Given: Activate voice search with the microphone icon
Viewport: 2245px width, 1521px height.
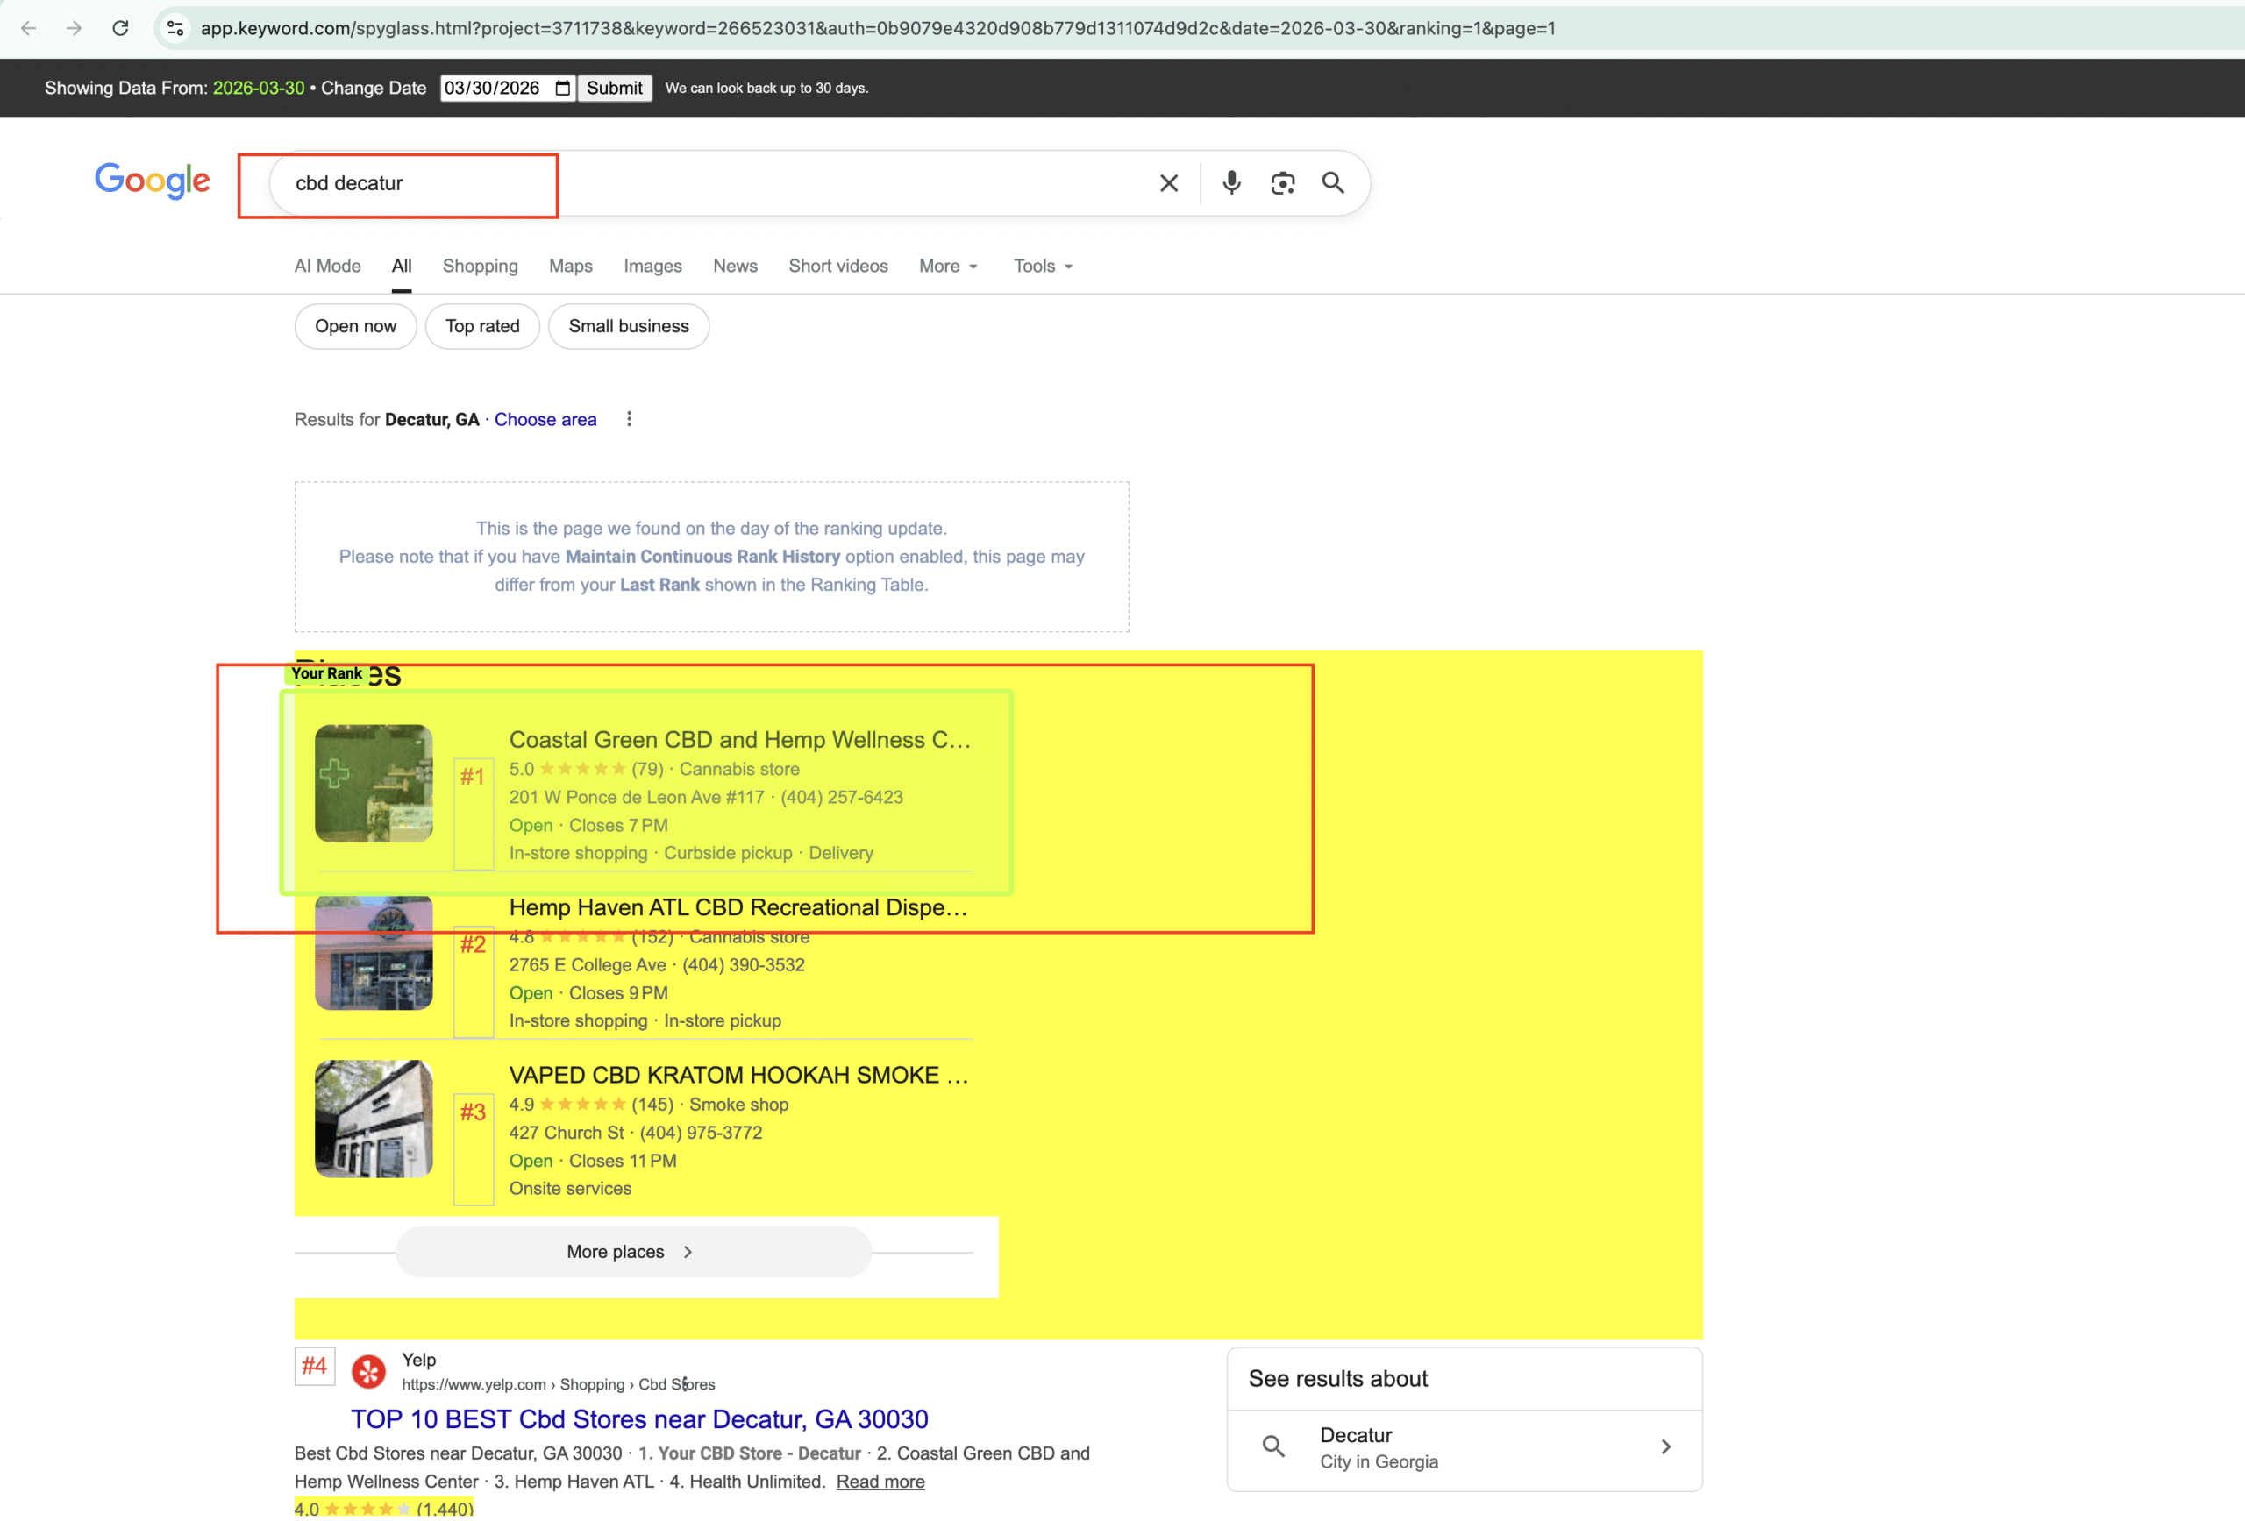Looking at the screenshot, I should (1230, 182).
